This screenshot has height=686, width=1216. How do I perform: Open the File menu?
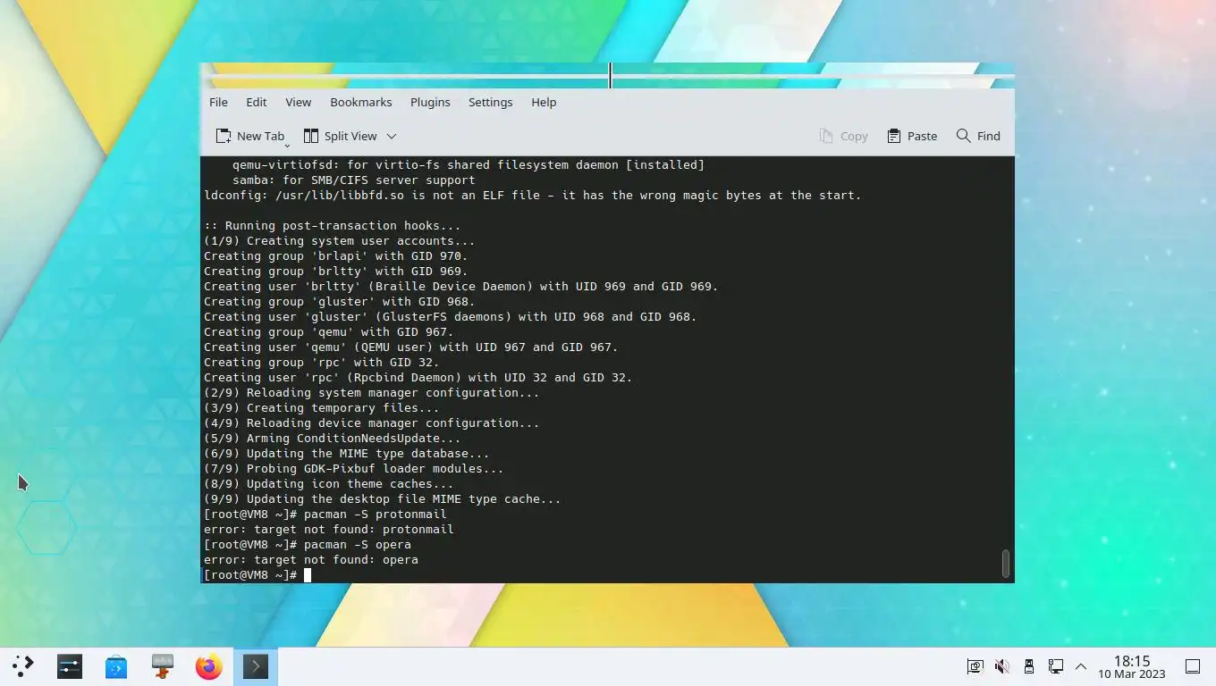pos(218,102)
